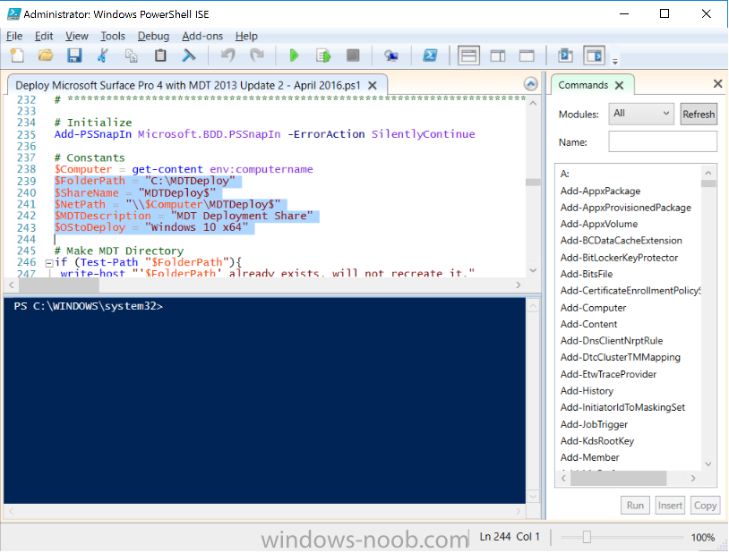Select Add-KdsRootKey command
729x553 pixels.
pos(597,441)
